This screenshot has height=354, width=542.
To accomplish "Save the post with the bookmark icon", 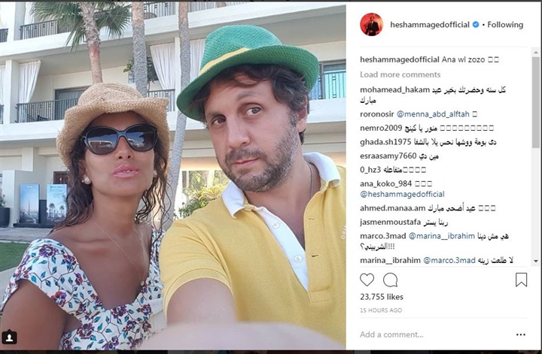I will tap(521, 280).
